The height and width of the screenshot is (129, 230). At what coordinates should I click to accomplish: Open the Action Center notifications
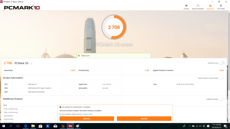click(226, 126)
